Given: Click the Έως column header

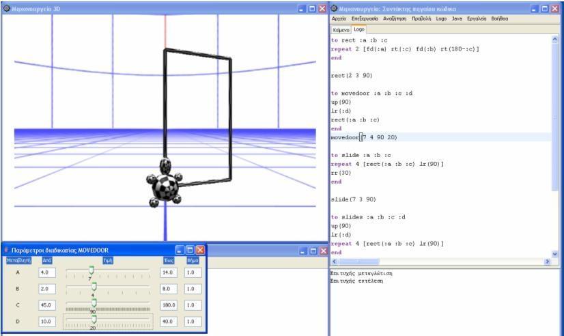Looking at the screenshot, I should [x=169, y=260].
